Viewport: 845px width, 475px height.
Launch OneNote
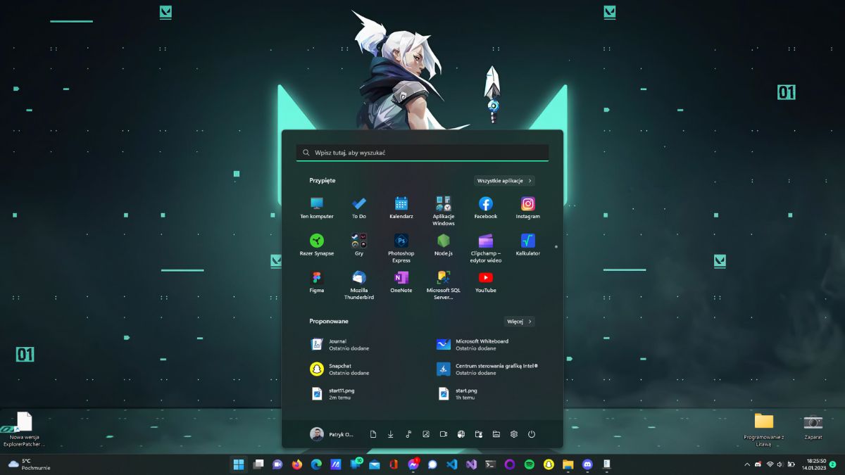coord(401,281)
